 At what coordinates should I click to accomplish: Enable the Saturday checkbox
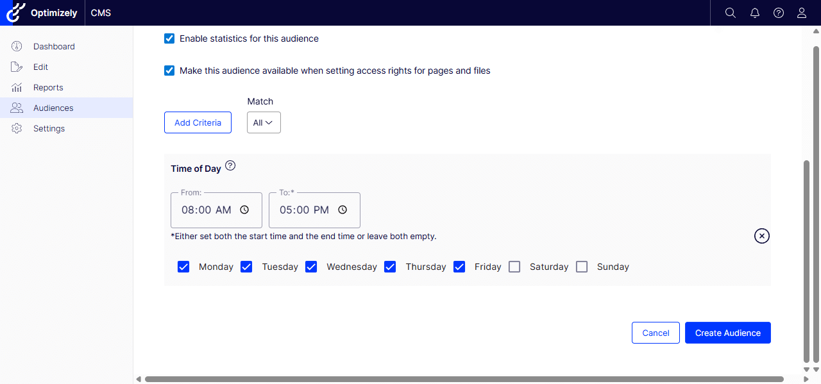(x=514, y=266)
